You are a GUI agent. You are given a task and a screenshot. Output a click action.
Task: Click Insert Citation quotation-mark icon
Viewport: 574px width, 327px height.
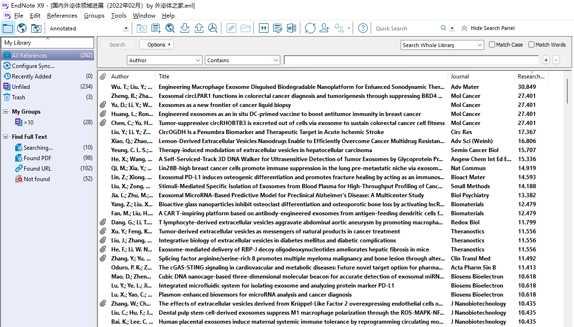(x=264, y=28)
